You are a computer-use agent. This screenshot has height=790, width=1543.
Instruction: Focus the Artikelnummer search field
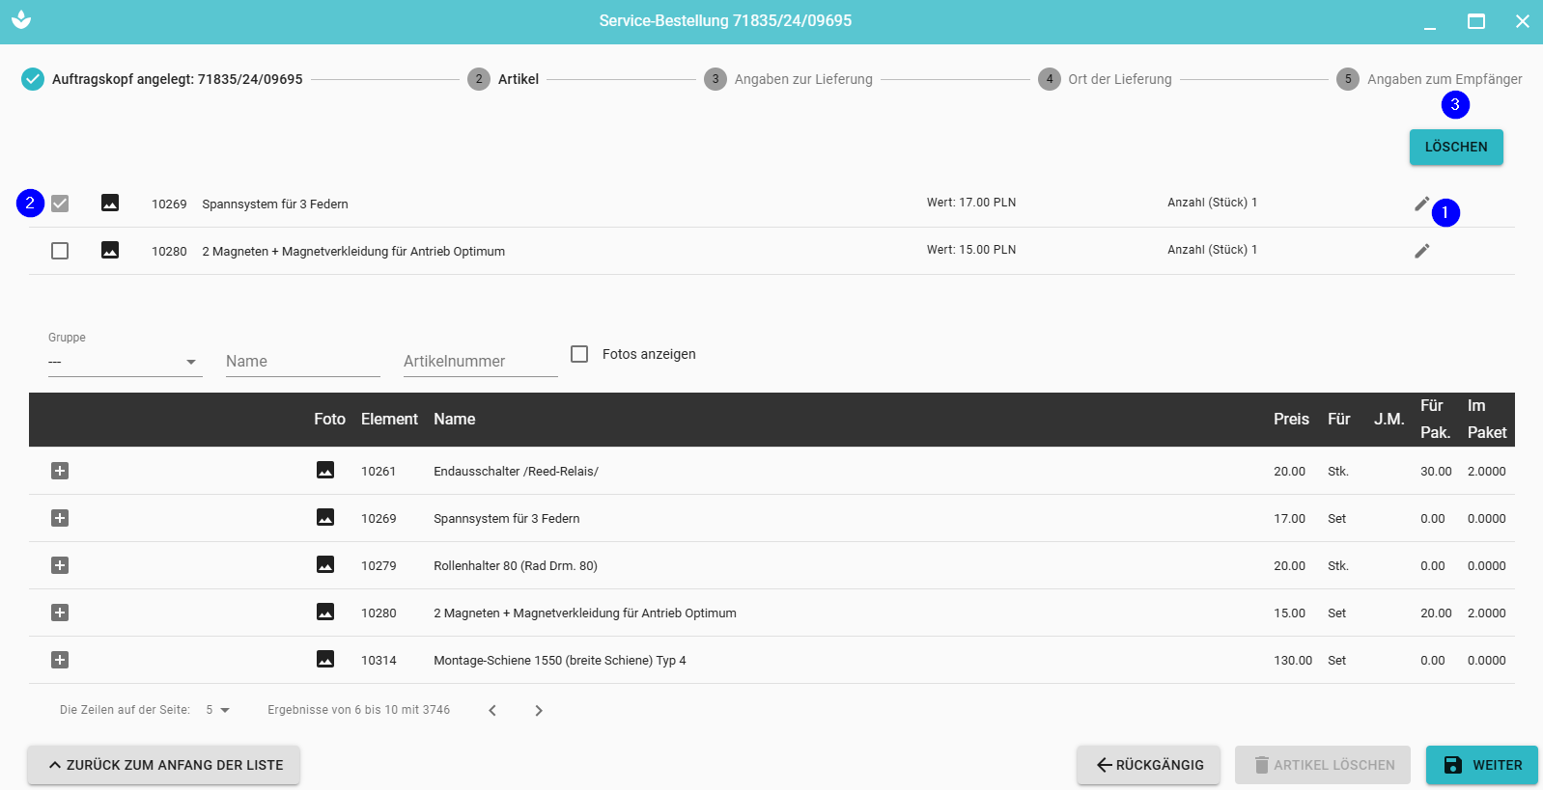click(480, 362)
